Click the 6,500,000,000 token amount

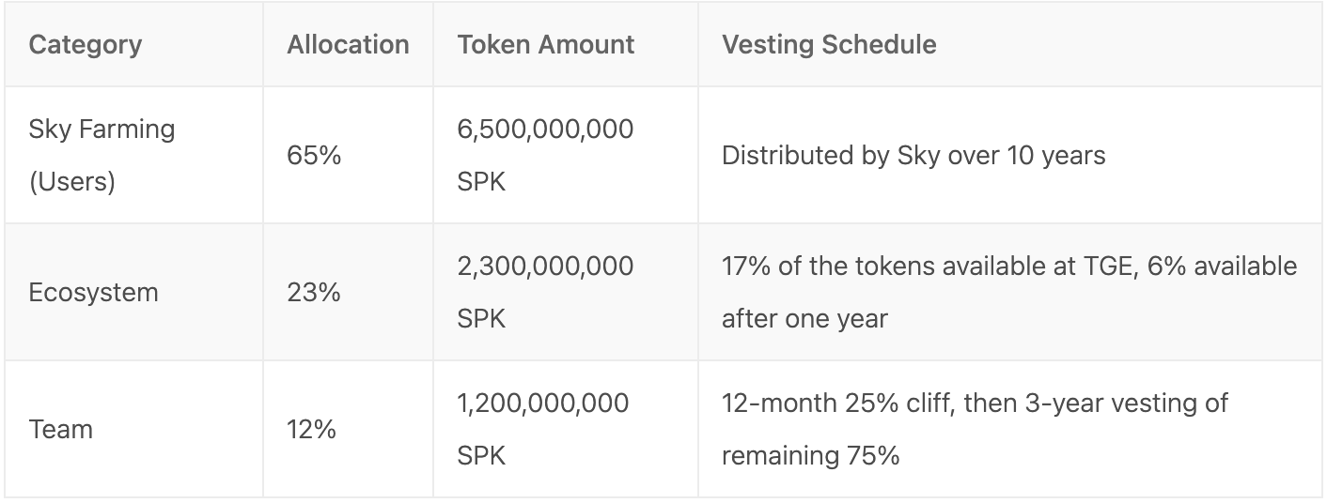(x=545, y=129)
